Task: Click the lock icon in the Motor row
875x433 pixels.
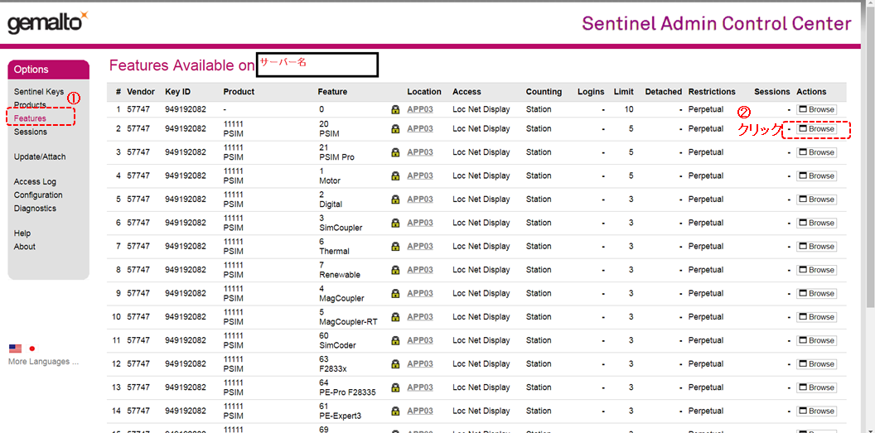Action: pyautogui.click(x=395, y=176)
